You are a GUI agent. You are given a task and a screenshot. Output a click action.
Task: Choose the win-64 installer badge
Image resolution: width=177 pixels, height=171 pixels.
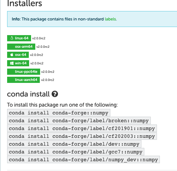pos(18,63)
